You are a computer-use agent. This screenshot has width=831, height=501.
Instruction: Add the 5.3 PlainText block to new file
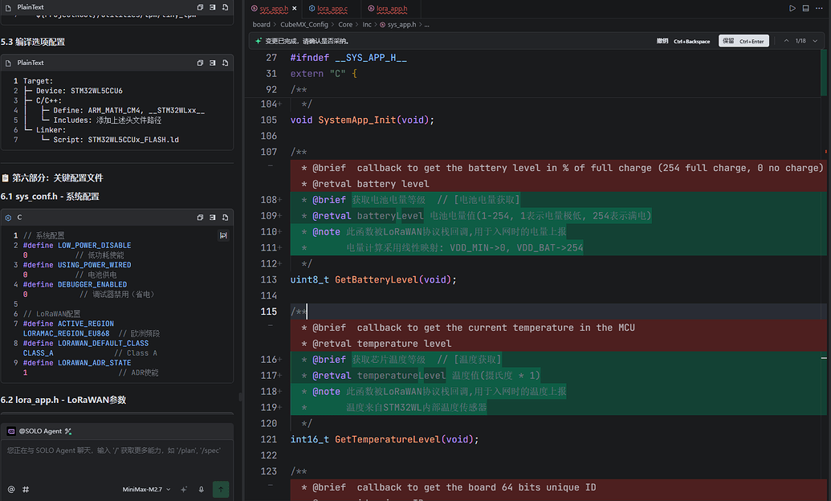pyautogui.click(x=226, y=63)
